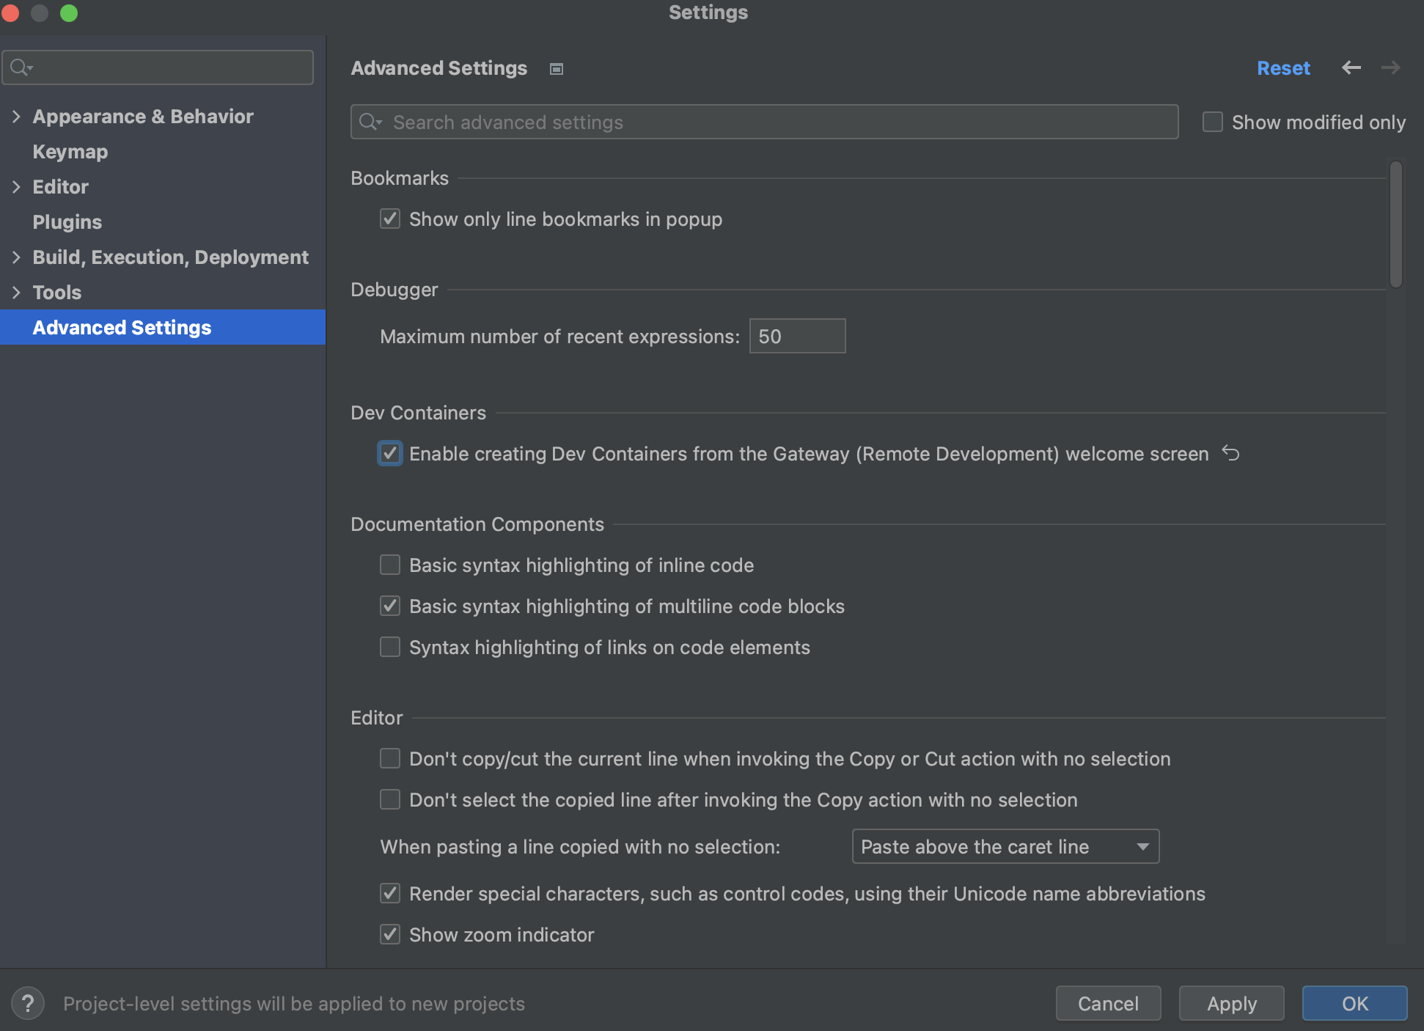Click the Editor section heading in settings list
The width and height of the screenshot is (1424, 1031).
click(377, 717)
